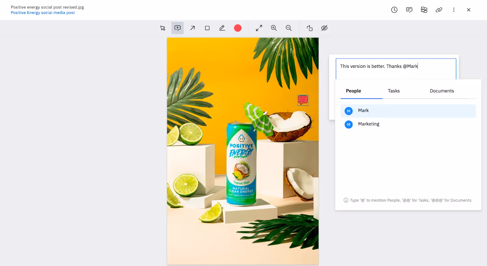The height and width of the screenshot is (266, 487).
Task: Click the file name Positive energy social post revised.jpg
Action: (47, 7)
